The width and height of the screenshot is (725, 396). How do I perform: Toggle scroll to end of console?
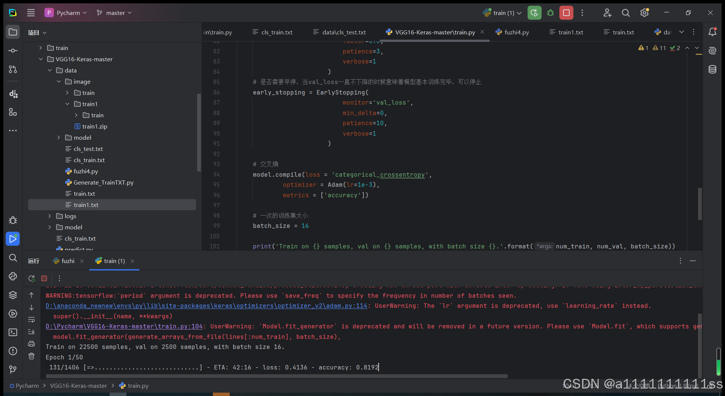point(31,332)
